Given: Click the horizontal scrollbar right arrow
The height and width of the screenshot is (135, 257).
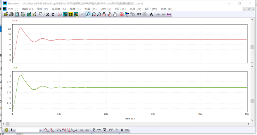Looking at the screenshot, I should (248, 124).
